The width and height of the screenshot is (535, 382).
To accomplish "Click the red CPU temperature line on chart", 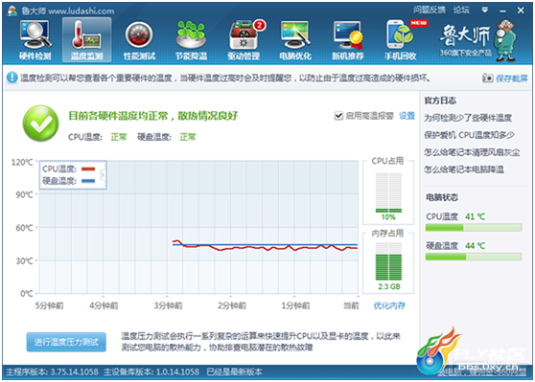I will [267, 248].
